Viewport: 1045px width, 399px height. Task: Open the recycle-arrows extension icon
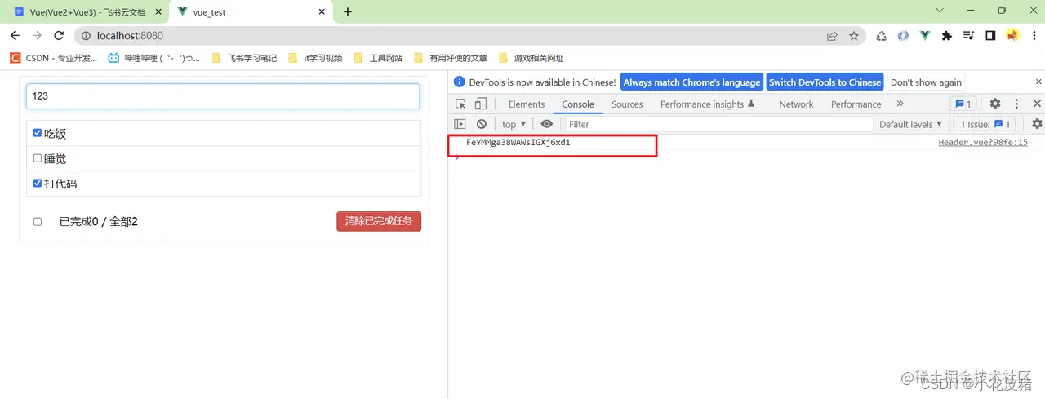pyautogui.click(x=882, y=36)
